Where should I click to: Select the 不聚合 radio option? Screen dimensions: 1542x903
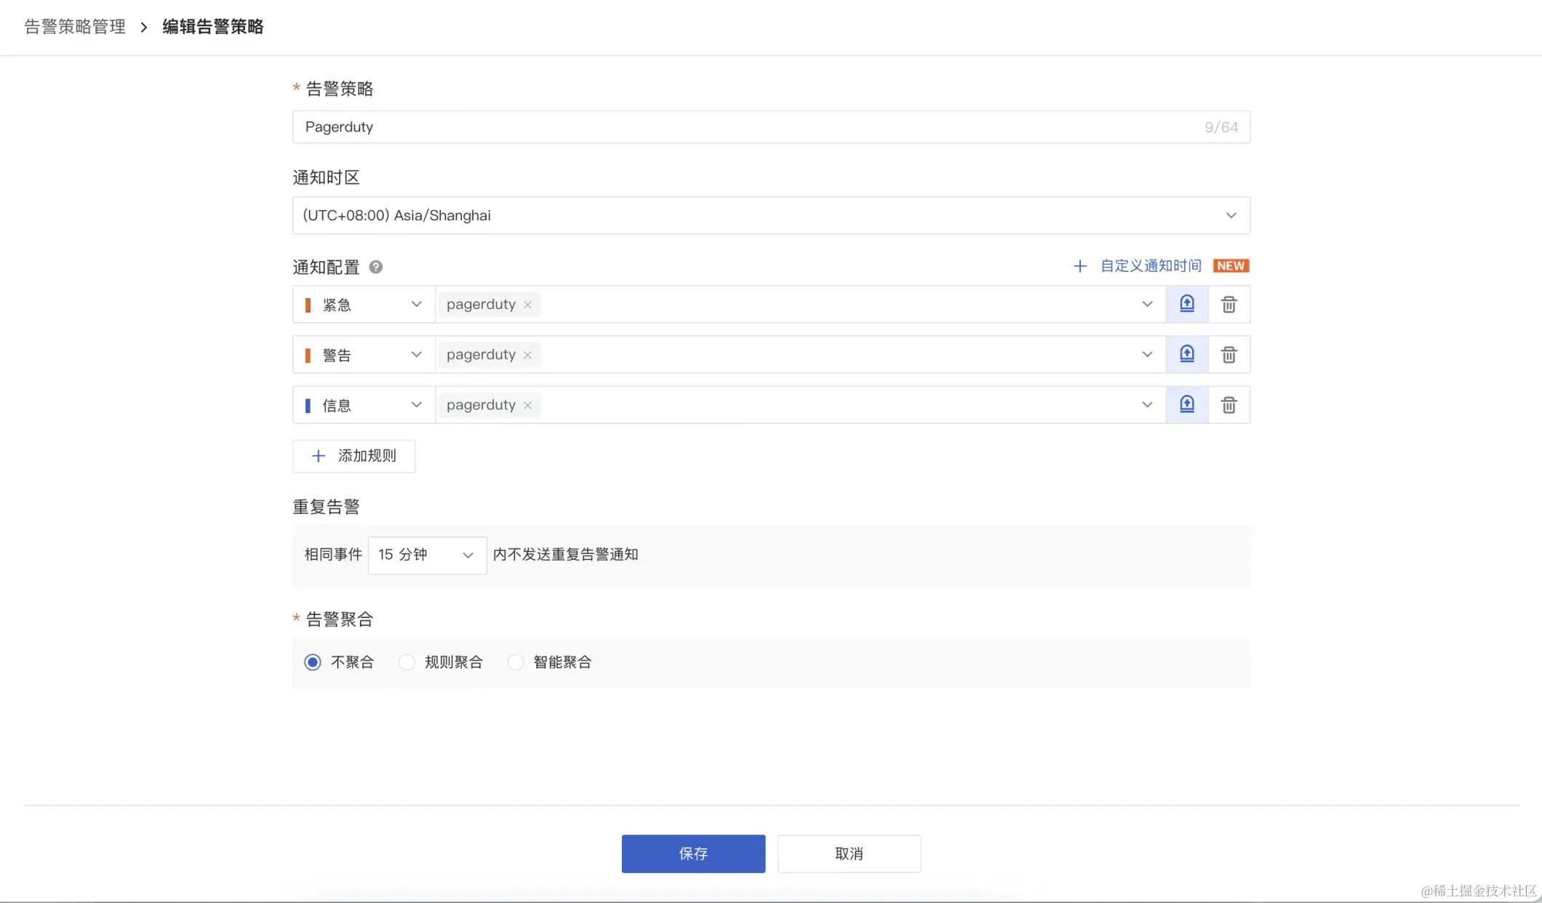313,662
